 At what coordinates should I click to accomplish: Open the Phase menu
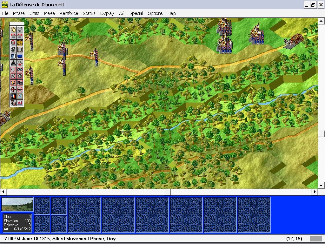tap(19, 13)
